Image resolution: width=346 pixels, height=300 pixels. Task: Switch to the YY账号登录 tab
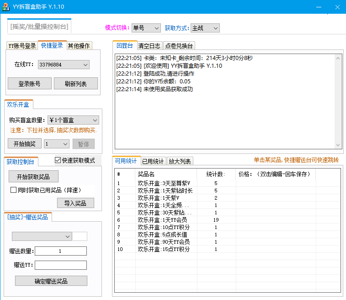[x=22, y=46]
